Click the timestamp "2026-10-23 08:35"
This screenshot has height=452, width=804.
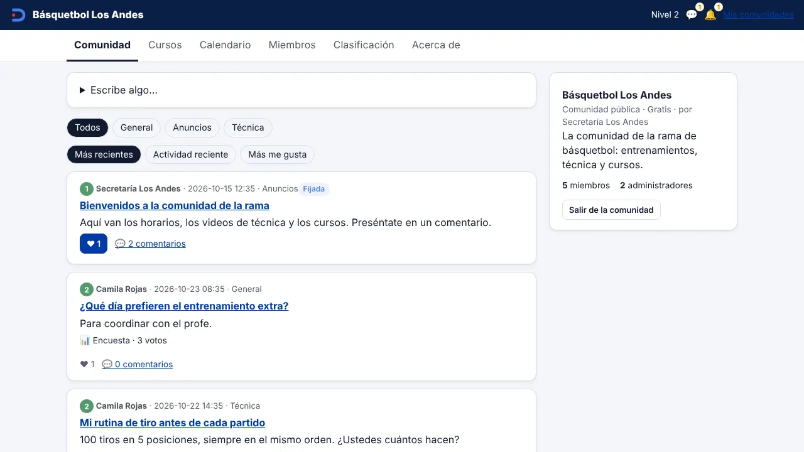tap(189, 289)
